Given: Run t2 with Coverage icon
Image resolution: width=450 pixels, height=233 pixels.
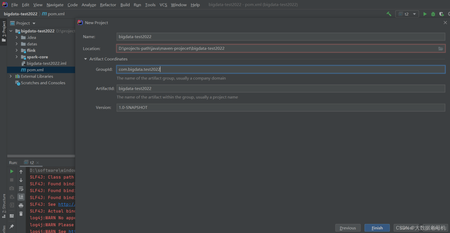Looking at the screenshot, I should click(441, 14).
